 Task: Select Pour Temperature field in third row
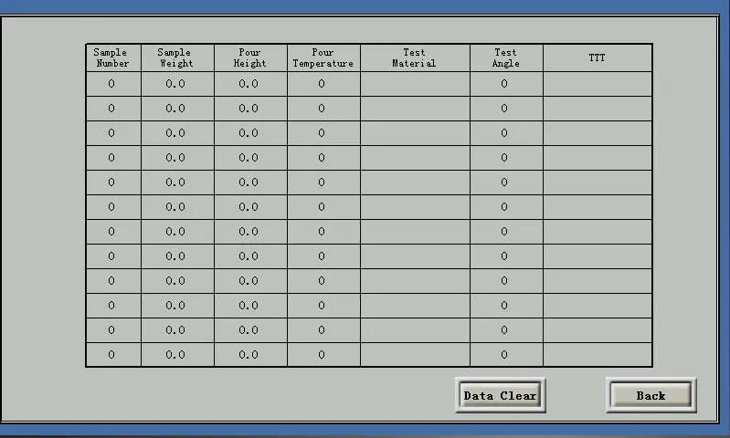pos(323,133)
